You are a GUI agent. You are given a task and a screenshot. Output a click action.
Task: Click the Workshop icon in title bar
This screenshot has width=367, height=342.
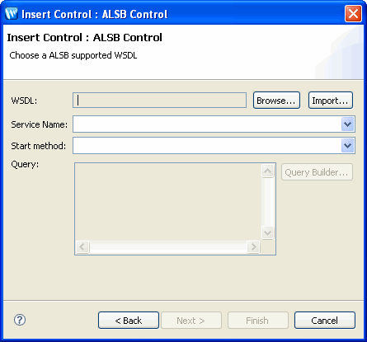tap(12, 13)
